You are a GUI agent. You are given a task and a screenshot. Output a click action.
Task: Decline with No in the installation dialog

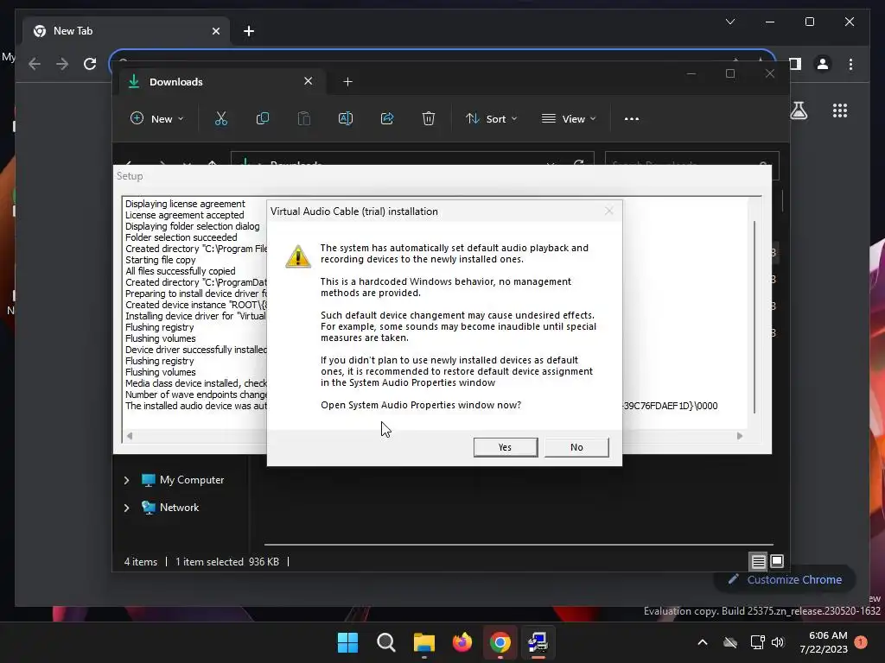pyautogui.click(x=576, y=447)
